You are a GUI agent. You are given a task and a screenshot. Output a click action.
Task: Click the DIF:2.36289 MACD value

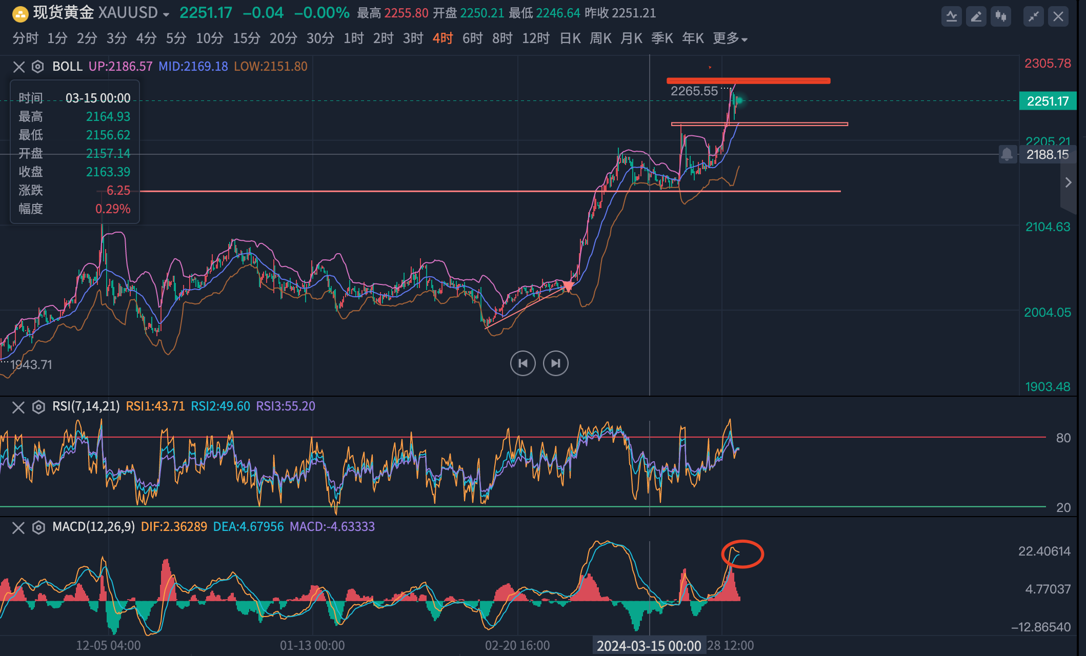[x=174, y=527]
